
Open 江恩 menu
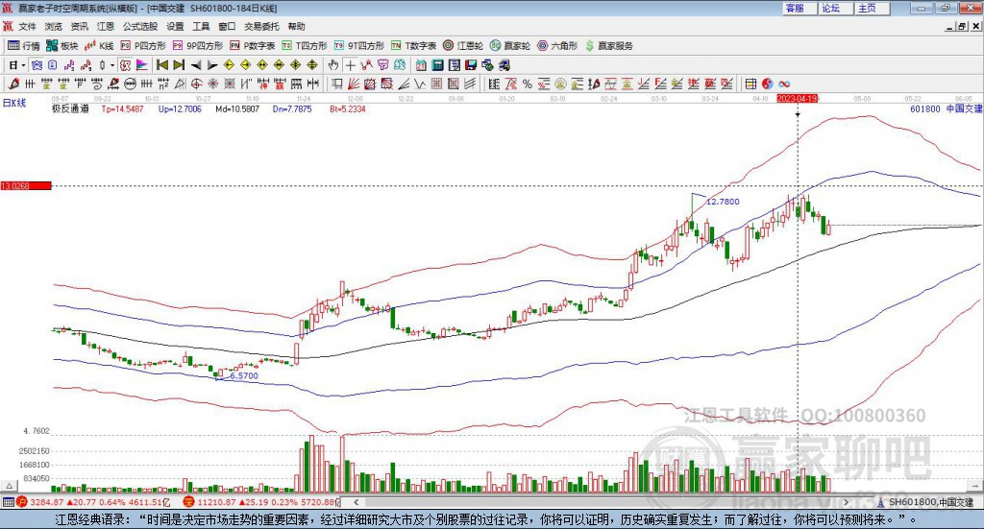pyautogui.click(x=105, y=26)
